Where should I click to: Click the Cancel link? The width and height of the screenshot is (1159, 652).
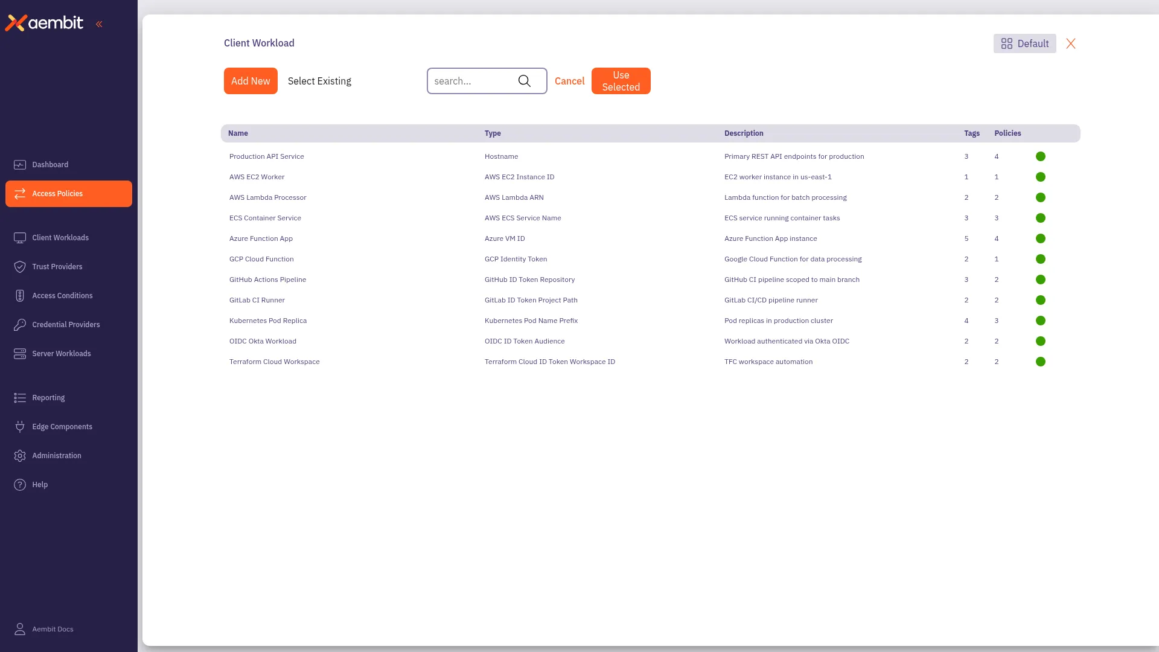click(x=569, y=81)
